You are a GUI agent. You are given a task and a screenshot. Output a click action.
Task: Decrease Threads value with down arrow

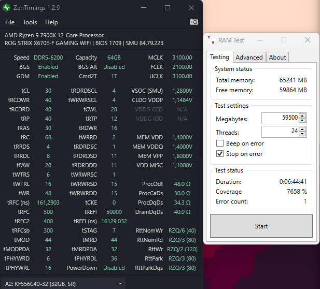(x=302, y=134)
